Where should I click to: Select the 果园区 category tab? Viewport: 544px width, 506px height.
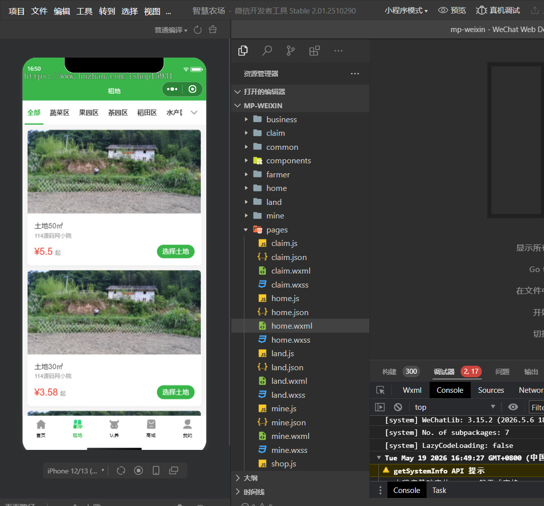coord(88,112)
